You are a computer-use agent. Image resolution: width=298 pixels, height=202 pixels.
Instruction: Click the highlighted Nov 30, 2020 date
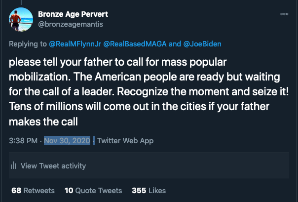(x=67, y=141)
